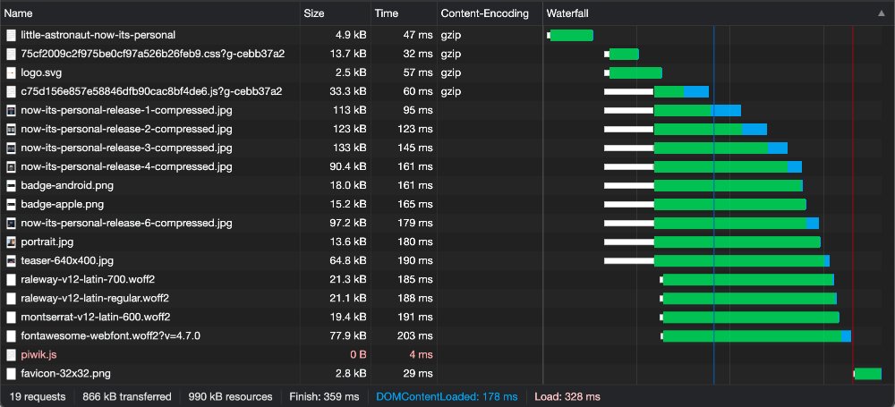Screen dimensions: 895x407
Task: Click the icon next to badge-apple.png
Action: (x=12, y=204)
